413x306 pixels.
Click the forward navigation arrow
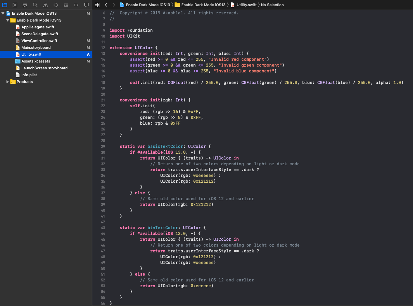(x=113, y=5)
